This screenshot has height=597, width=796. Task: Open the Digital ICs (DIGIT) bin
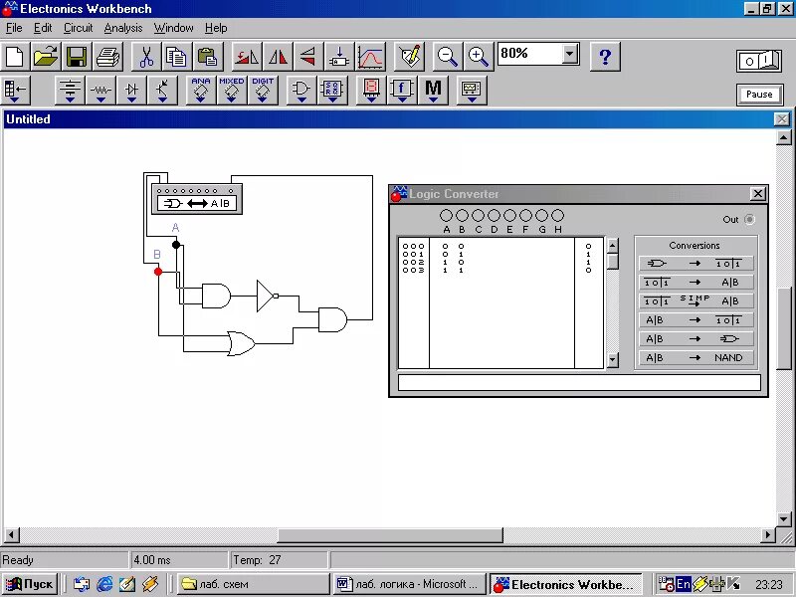(263, 91)
